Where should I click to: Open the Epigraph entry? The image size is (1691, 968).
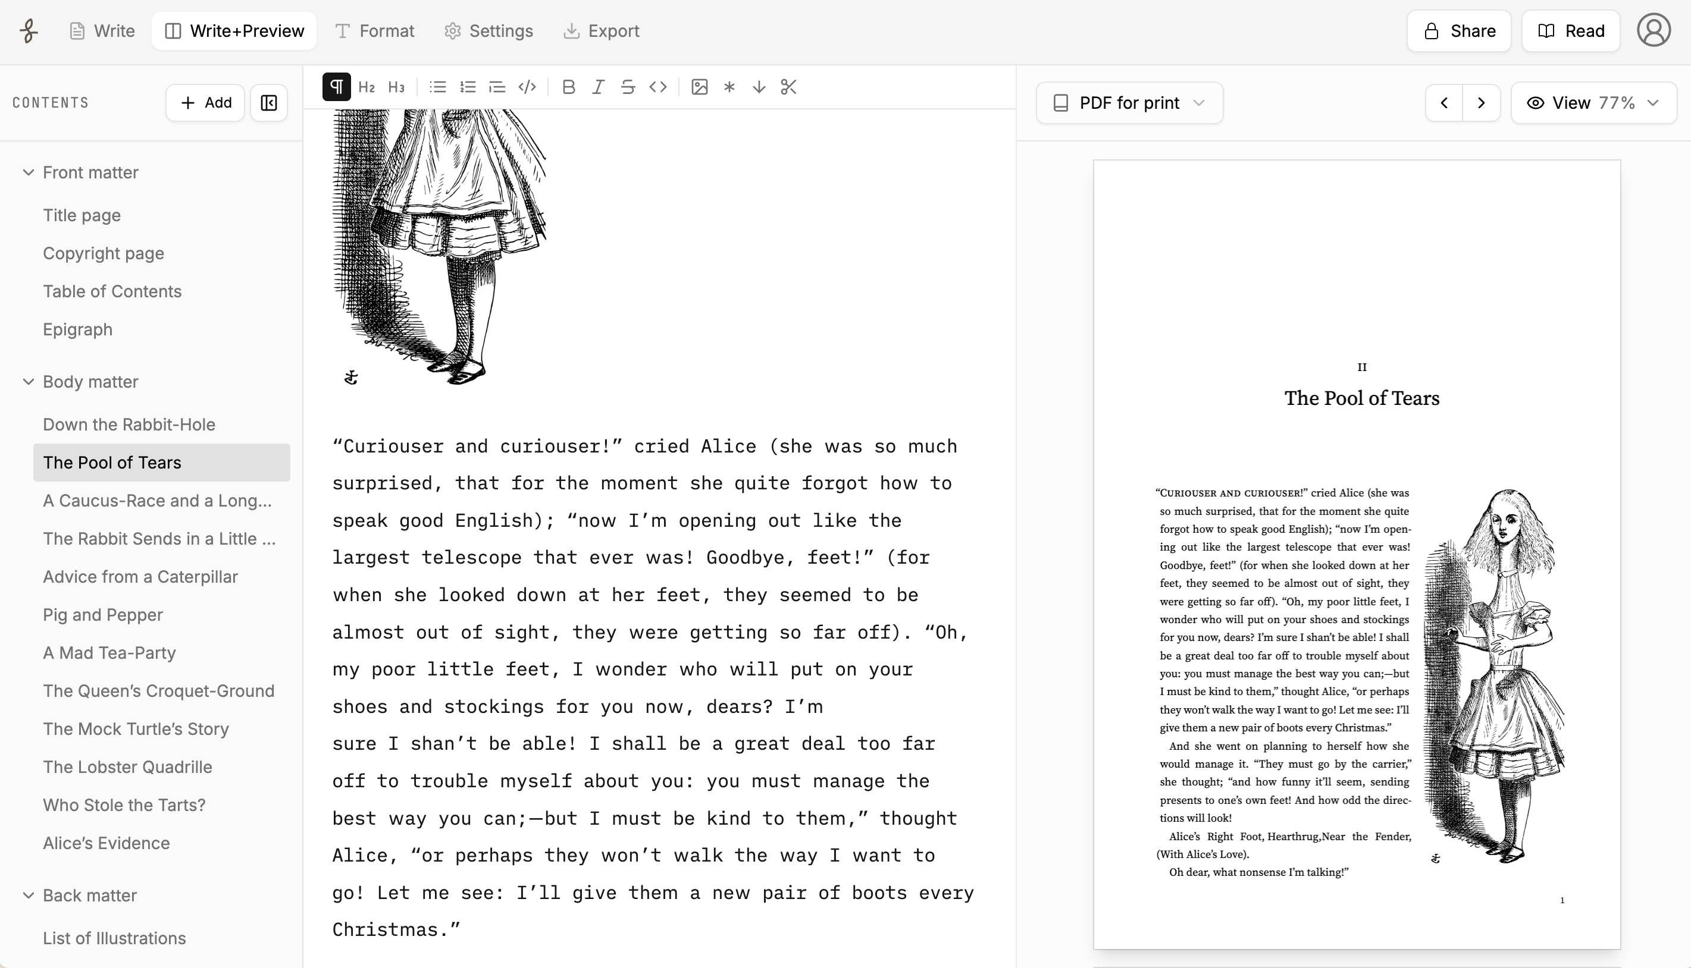click(162, 330)
